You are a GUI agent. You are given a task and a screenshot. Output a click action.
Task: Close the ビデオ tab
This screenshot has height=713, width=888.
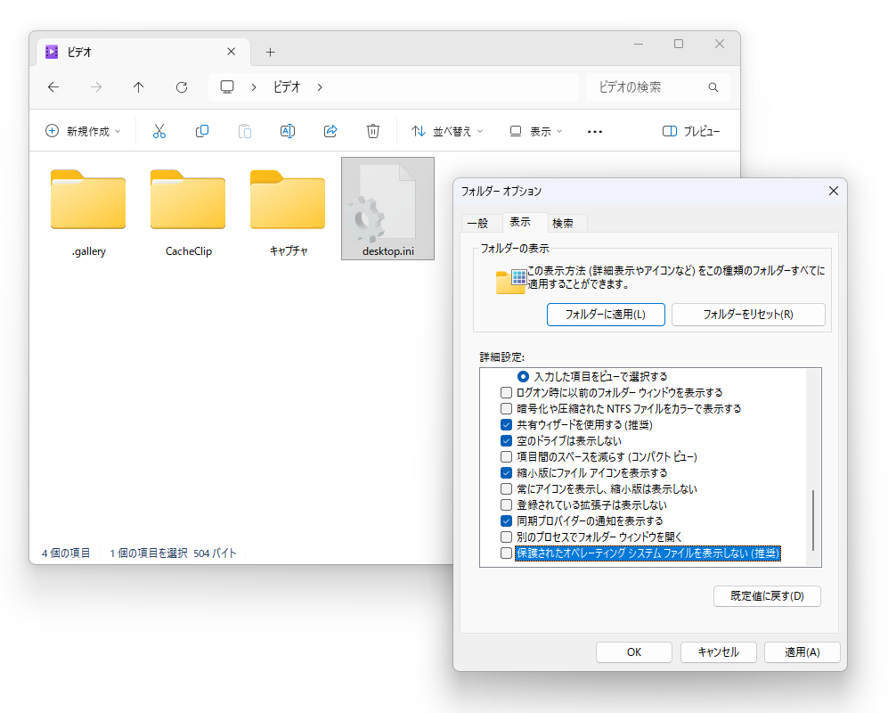(231, 52)
